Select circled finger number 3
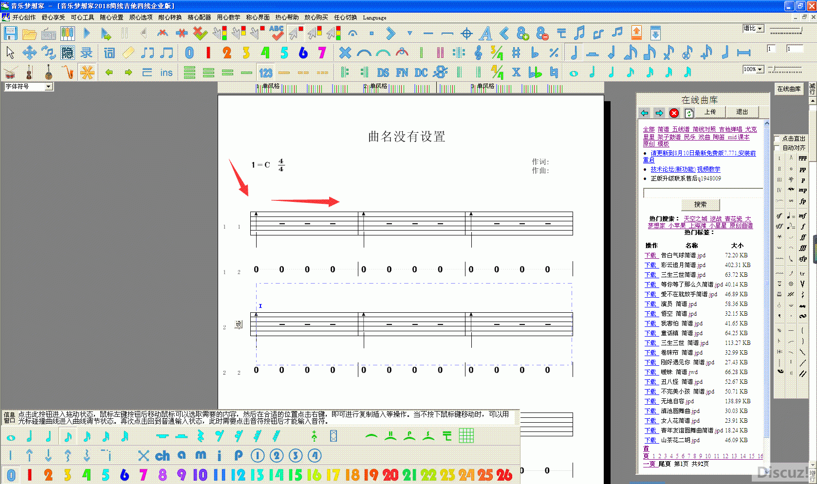This screenshot has height=484, width=817. point(296,455)
